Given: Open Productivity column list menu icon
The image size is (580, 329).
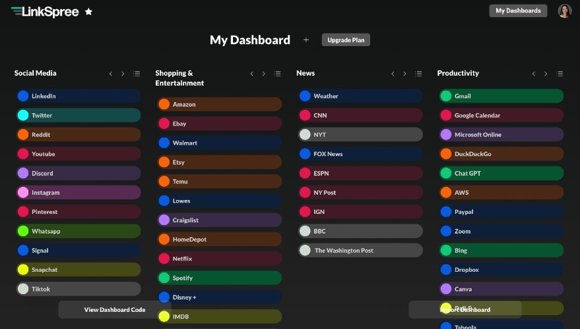Looking at the screenshot, I should (x=560, y=74).
